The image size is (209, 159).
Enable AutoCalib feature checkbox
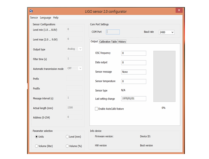[x=97, y=109]
